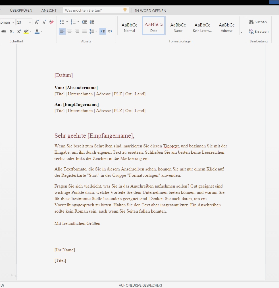Insert a bulleted list

62,22
